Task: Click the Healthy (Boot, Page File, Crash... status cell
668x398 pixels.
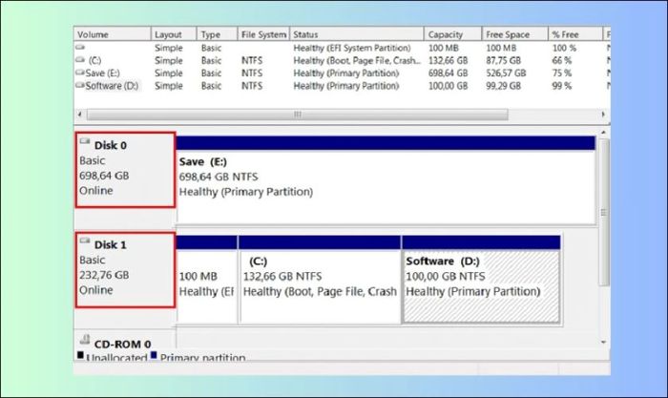Action: [357, 60]
